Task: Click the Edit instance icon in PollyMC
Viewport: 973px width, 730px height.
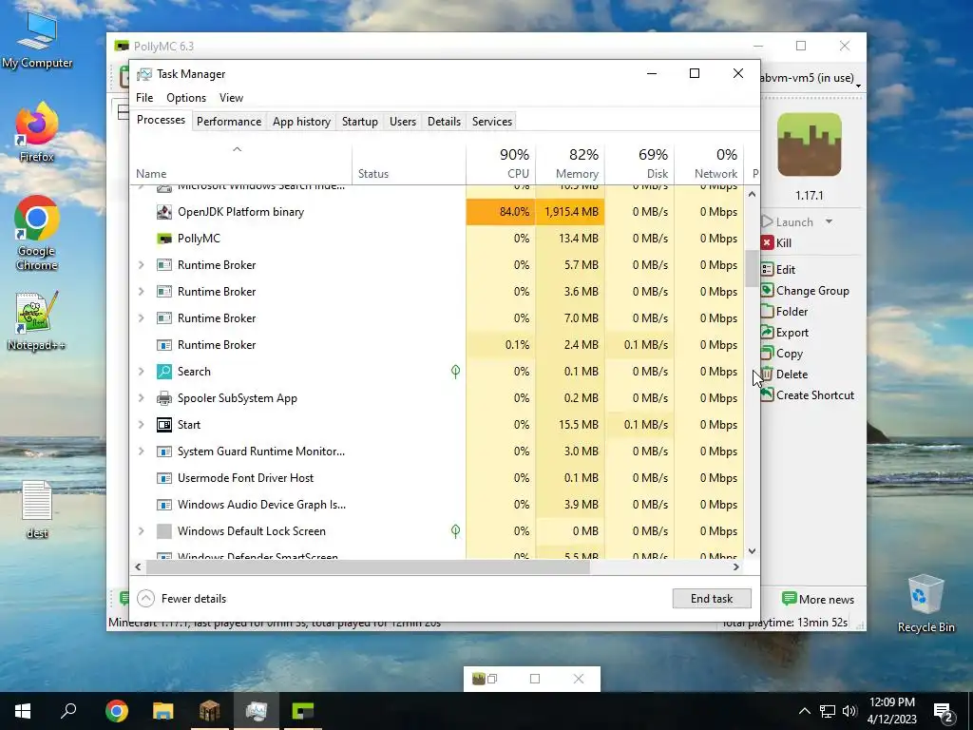Action: [x=767, y=269]
